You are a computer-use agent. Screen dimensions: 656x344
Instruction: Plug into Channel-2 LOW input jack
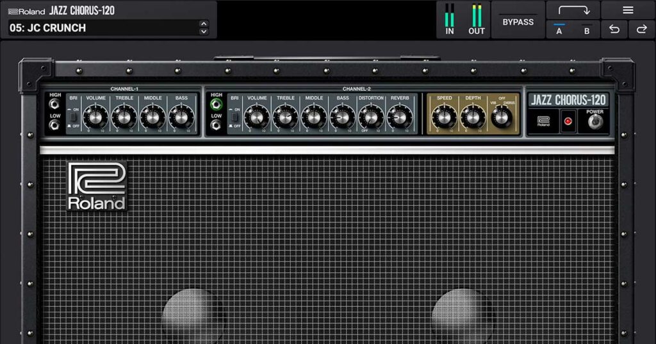(216, 125)
